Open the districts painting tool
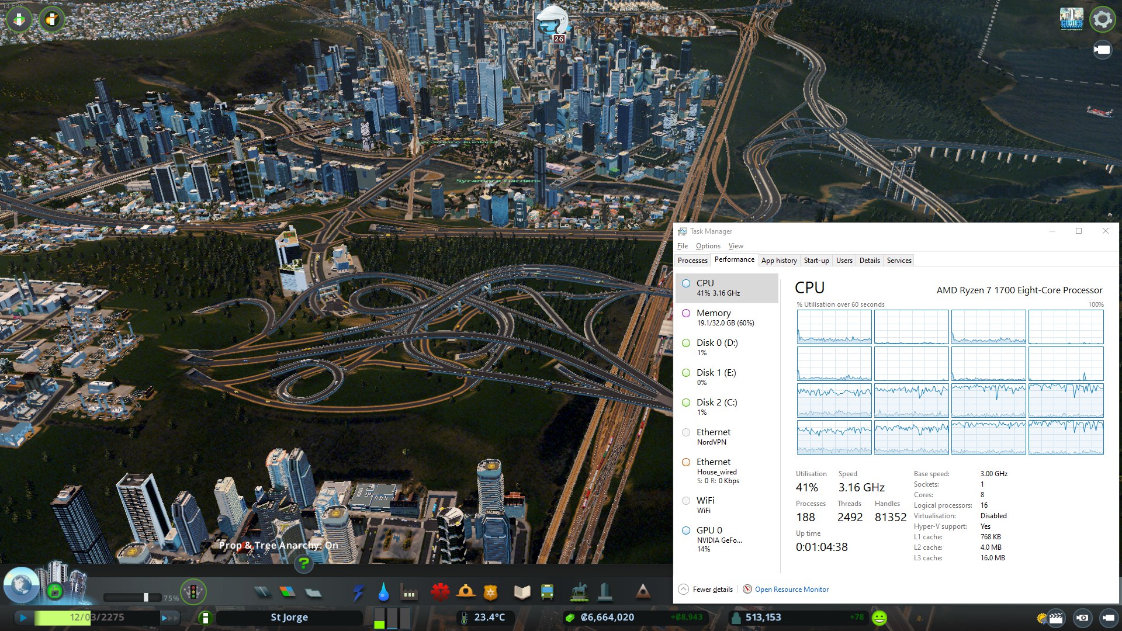The image size is (1122, 631). [313, 592]
